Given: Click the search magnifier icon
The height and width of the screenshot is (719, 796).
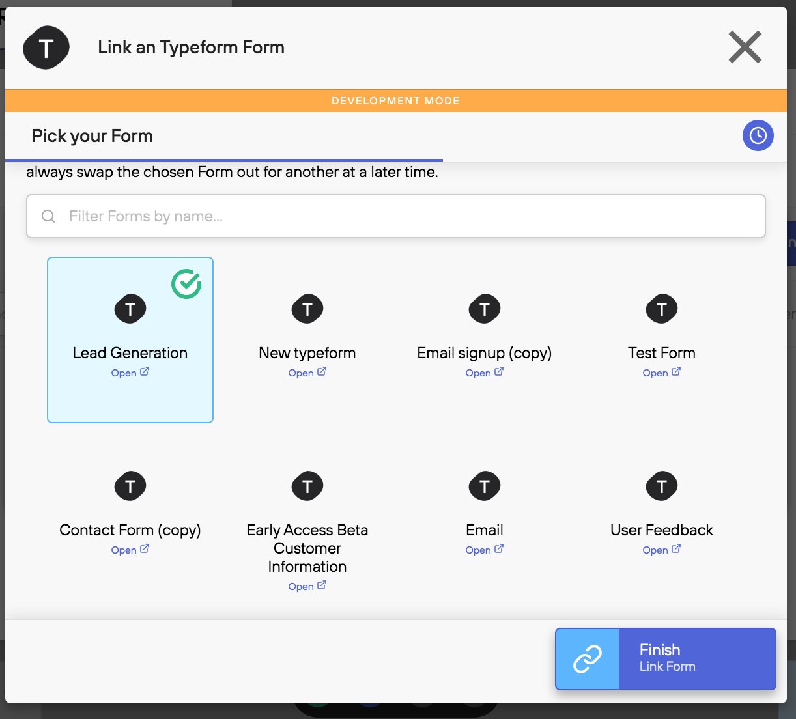Looking at the screenshot, I should (x=48, y=216).
